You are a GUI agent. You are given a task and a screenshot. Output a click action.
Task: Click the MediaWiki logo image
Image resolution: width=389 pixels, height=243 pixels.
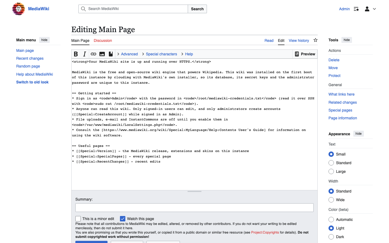(19, 9)
